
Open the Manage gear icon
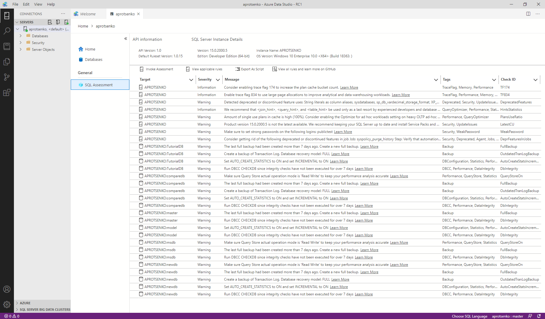point(7,305)
